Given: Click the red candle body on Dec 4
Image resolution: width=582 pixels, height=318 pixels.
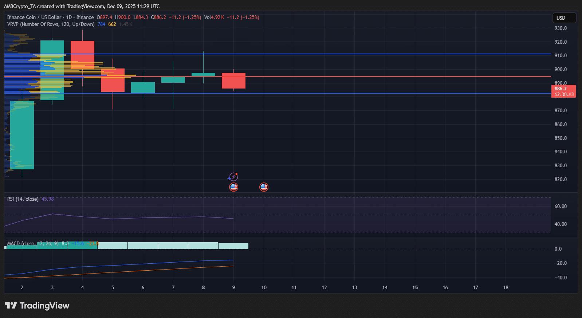Looking at the screenshot, I should click(x=82, y=55).
